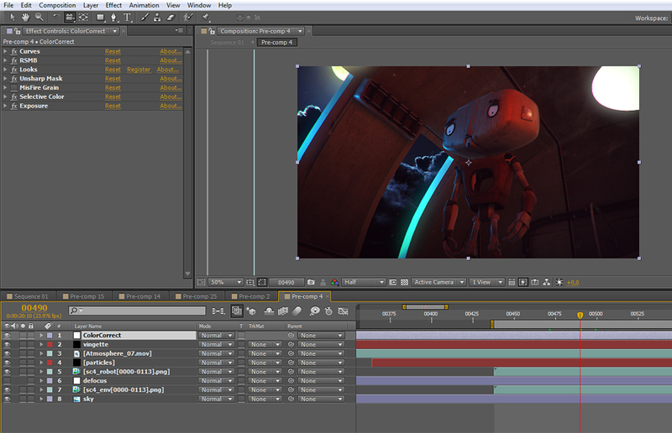Select the Type text tool
This screenshot has width=672, height=433.
pyautogui.click(x=128, y=17)
